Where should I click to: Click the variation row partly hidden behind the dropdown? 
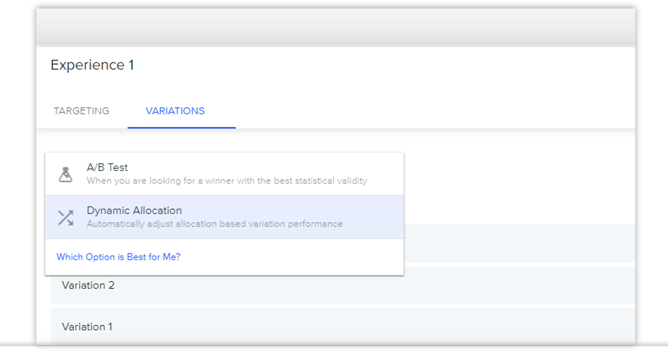(x=516, y=243)
